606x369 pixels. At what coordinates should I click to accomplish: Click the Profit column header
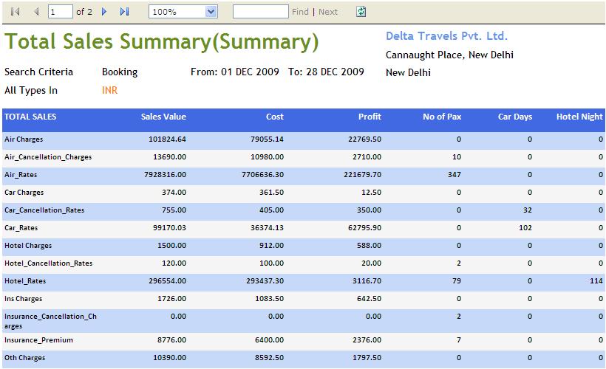[x=370, y=117]
